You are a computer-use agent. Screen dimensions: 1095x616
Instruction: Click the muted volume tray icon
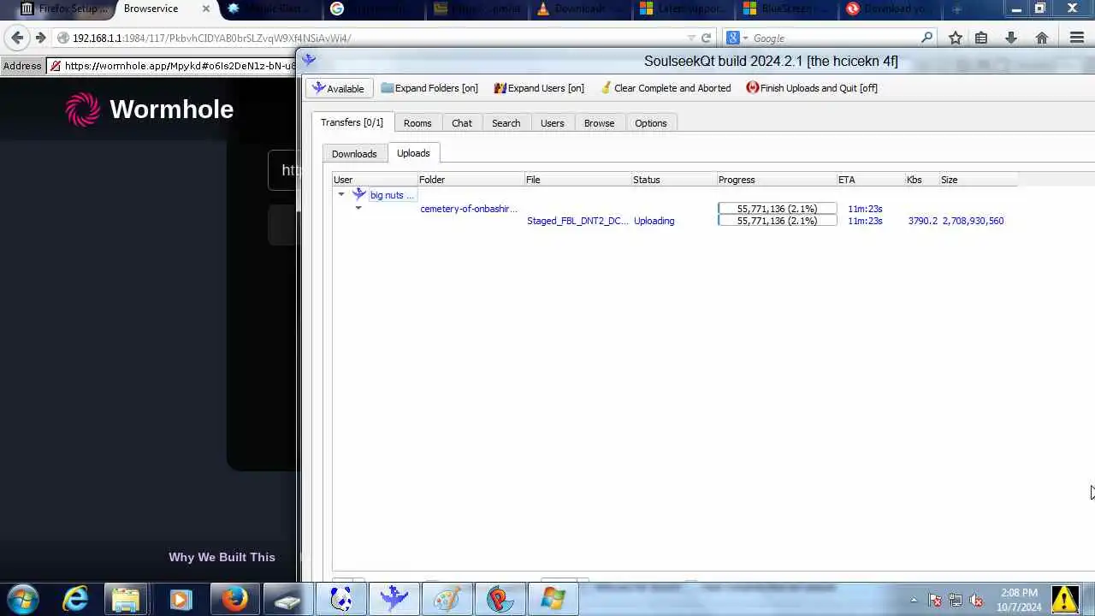976,600
